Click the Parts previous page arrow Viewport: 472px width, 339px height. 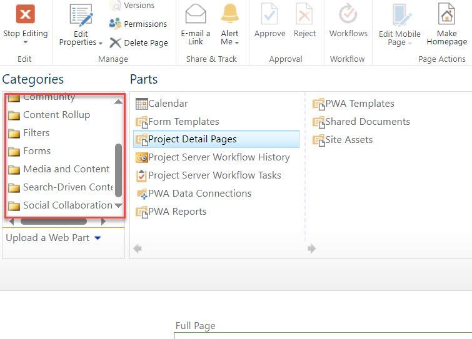click(138, 248)
